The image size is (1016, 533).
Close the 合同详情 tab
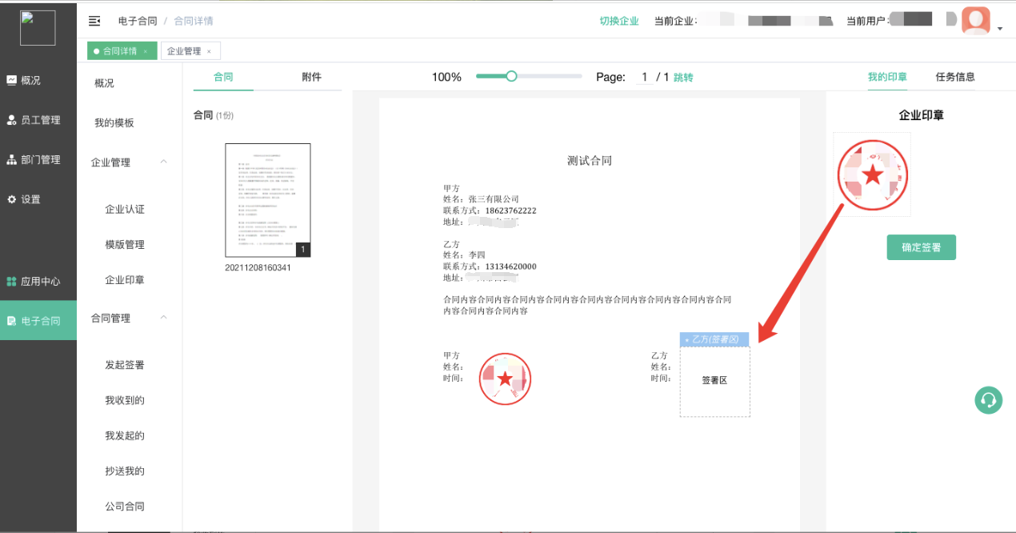(x=145, y=51)
